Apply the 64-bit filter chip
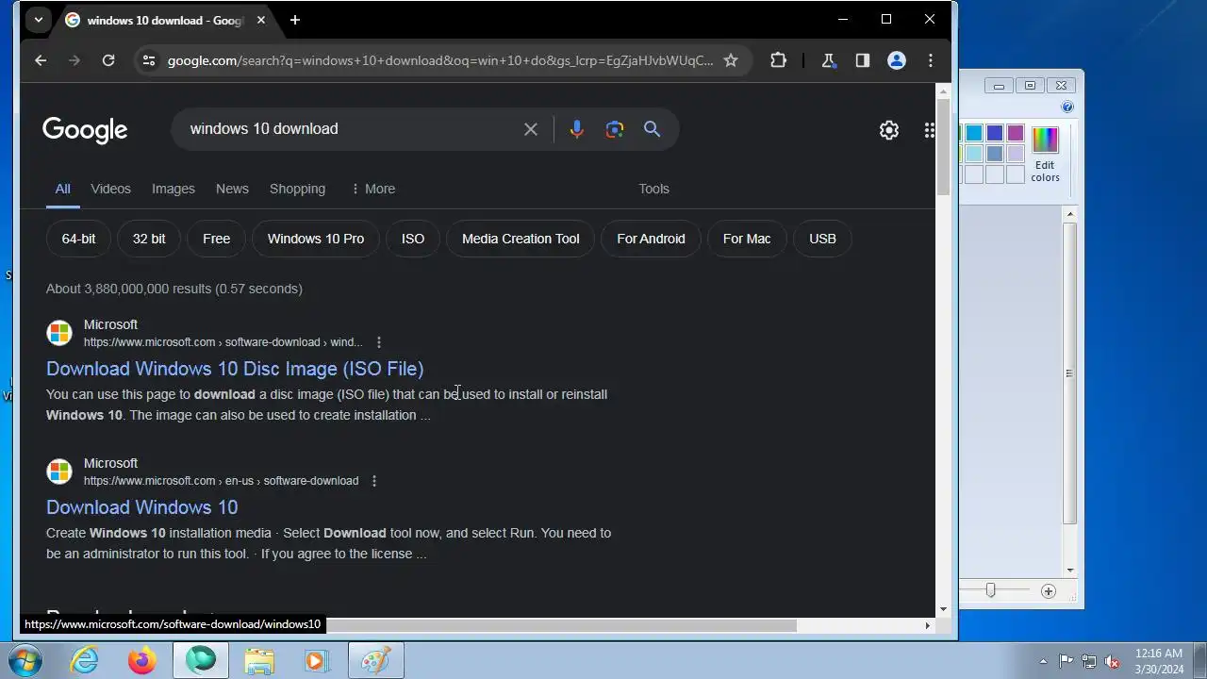The height and width of the screenshot is (679, 1207). [x=78, y=239]
